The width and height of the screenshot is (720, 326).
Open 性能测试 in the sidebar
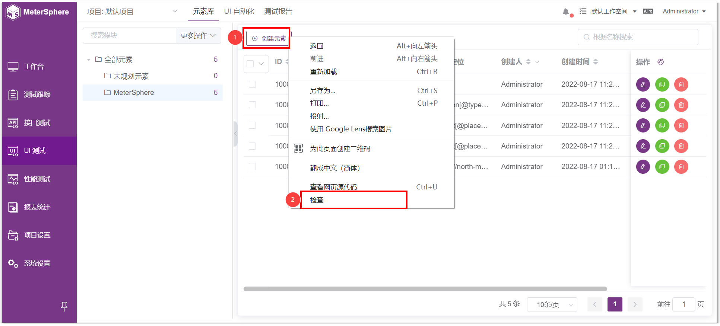39,179
